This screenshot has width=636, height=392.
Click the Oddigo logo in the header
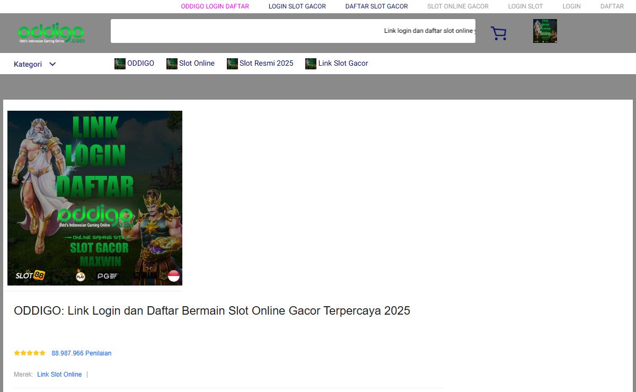click(51, 33)
